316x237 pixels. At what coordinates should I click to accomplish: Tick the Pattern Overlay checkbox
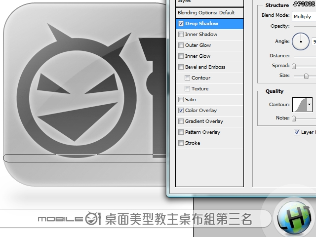[x=181, y=132]
